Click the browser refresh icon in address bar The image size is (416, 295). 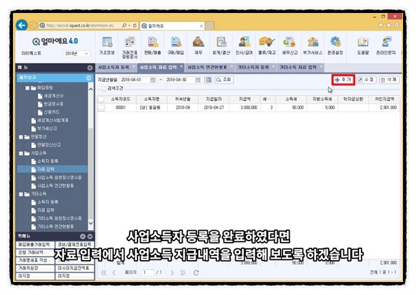pyautogui.click(x=135, y=25)
